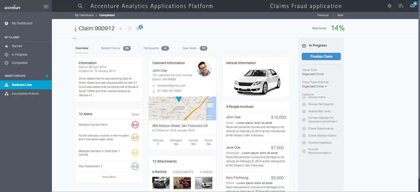Screen dimensions: 420x192
Task: Select the 3 DOCUMENTS attachments tab
Action: [x=183, y=172]
